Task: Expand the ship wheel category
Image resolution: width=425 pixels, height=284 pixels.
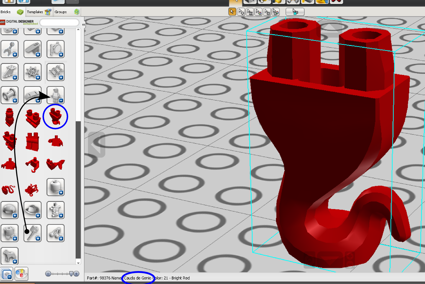Action: [x=33, y=72]
